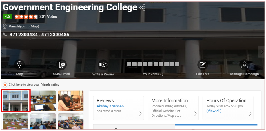Click the share icon beside the college name

pyautogui.click(x=142, y=8)
